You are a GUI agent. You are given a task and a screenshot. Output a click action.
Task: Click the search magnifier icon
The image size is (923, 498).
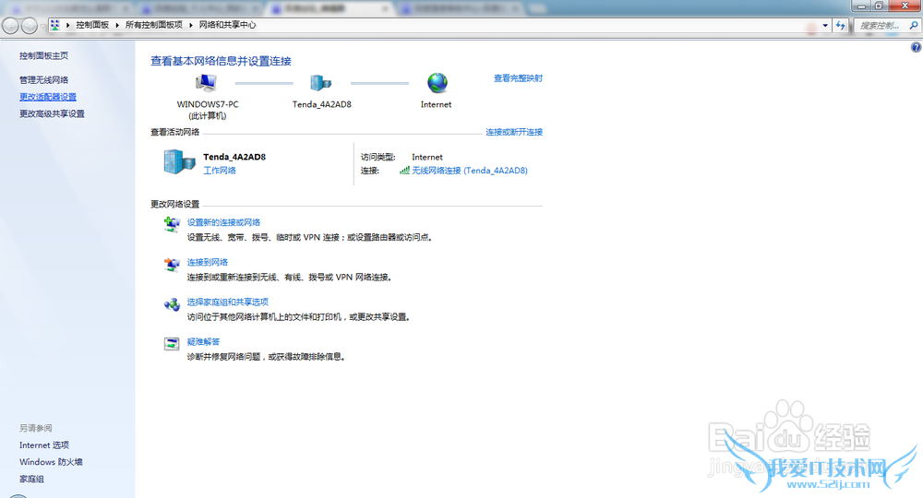[x=914, y=25]
